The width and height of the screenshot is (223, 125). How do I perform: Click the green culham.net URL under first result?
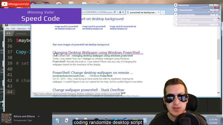(x=93, y=56)
